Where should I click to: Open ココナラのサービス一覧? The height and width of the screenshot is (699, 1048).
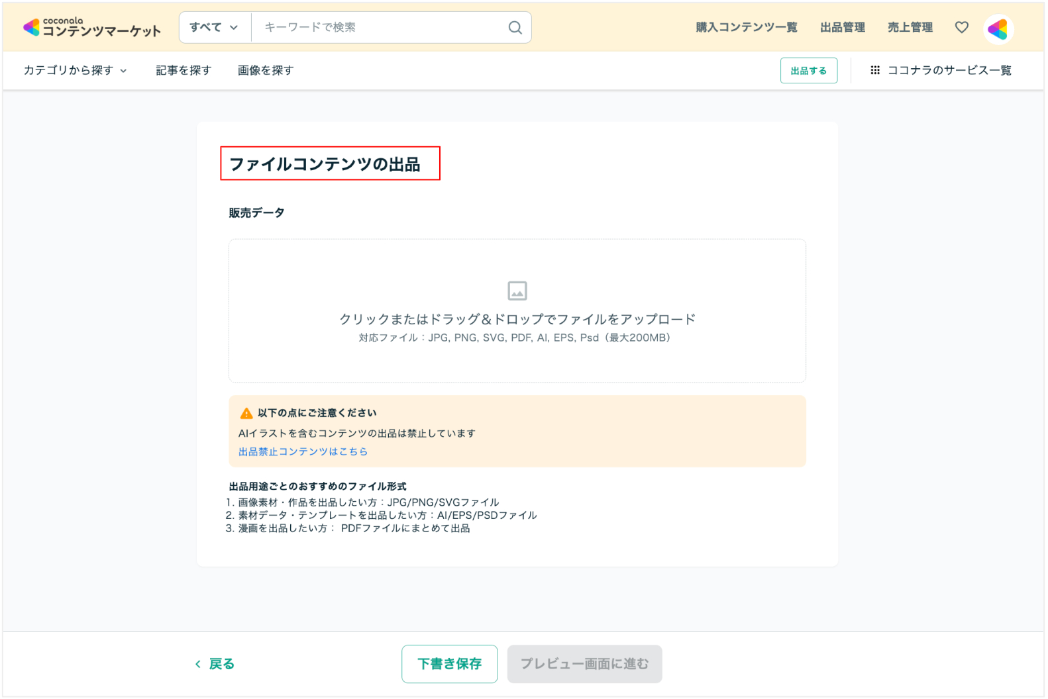tap(949, 70)
